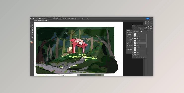The image size is (184, 93).
Task: Select the Brush tool in the options bar
Action: tap(33, 19)
